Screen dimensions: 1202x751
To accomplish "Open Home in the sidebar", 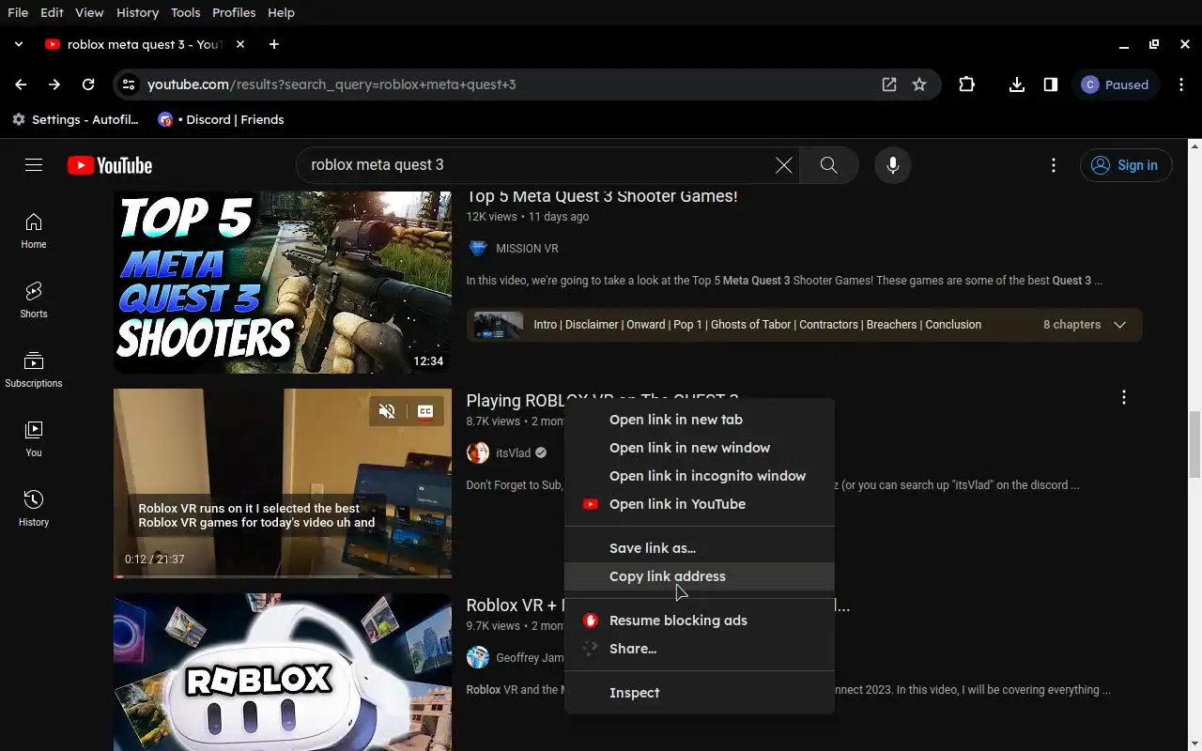I will pos(34,230).
